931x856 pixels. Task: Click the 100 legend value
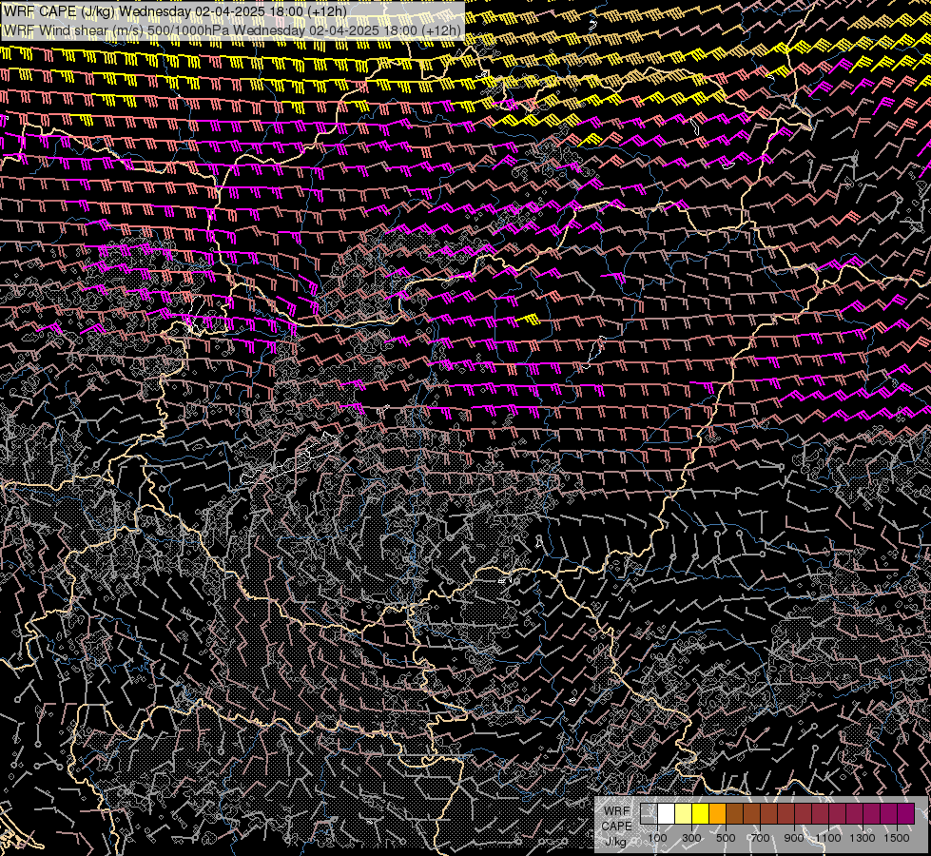click(657, 838)
